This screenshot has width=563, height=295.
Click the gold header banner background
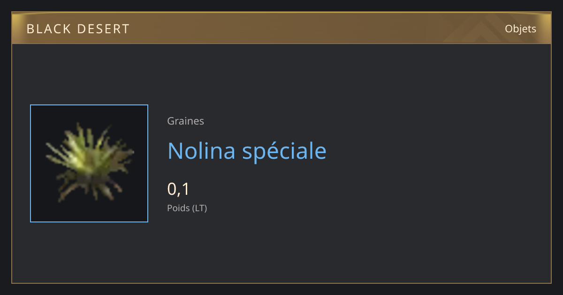[281, 28]
